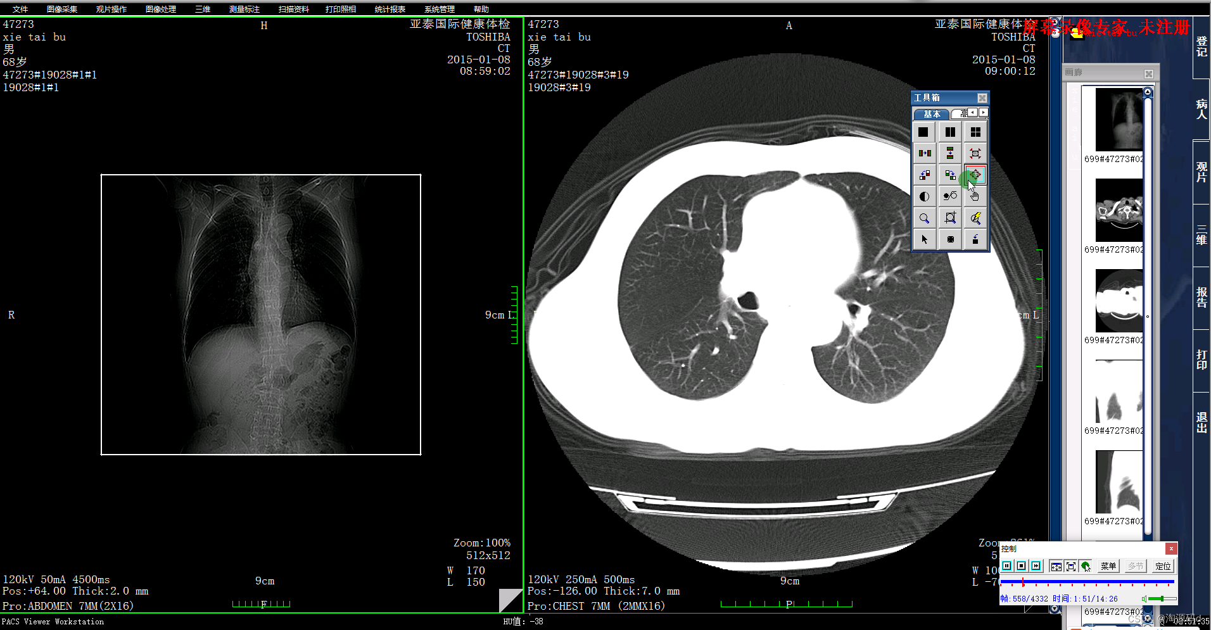
Task: Select the region zoom crop tool
Action: point(950,218)
